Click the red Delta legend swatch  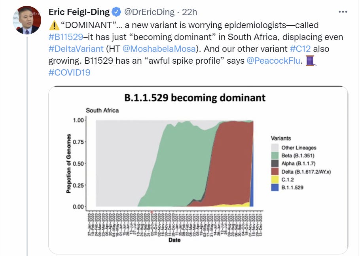tap(275, 172)
